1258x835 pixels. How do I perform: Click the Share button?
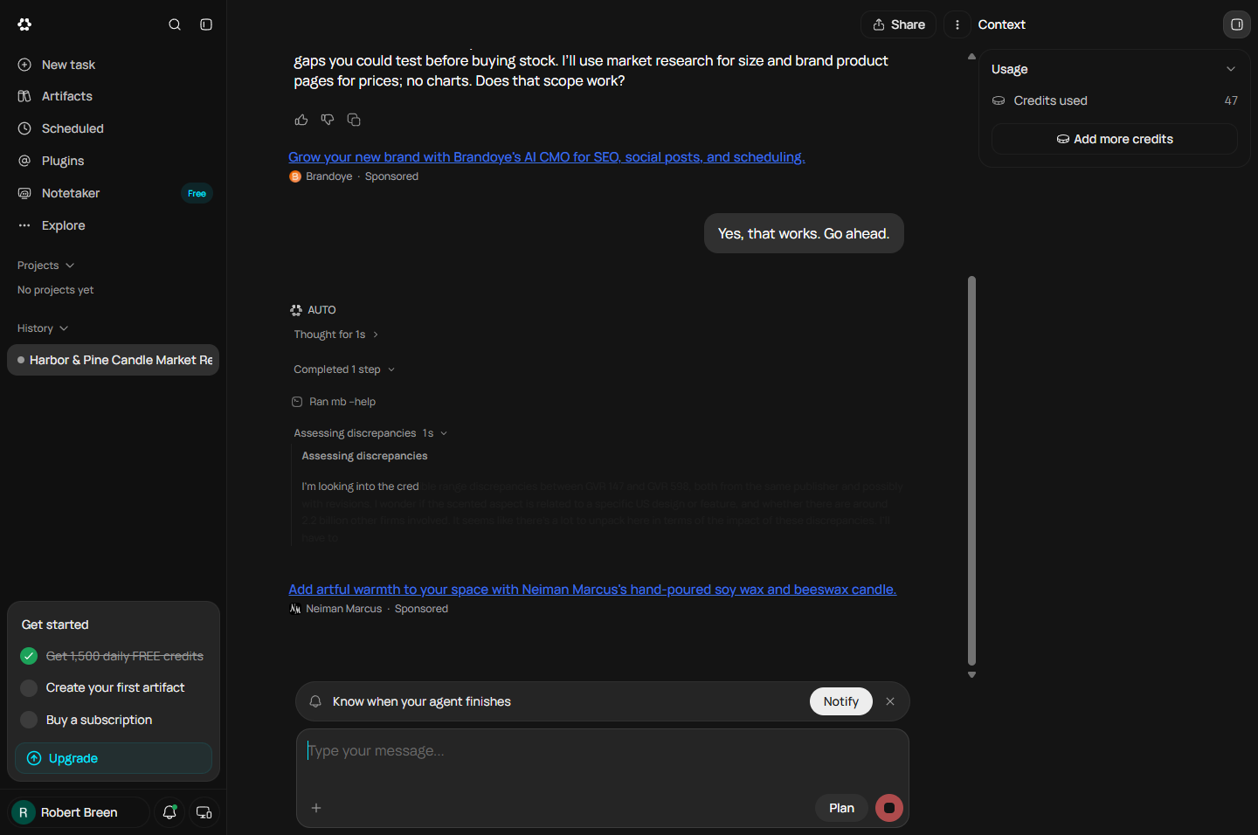tap(899, 24)
